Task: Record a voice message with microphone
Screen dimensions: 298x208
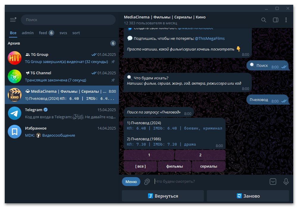Action: (286, 182)
